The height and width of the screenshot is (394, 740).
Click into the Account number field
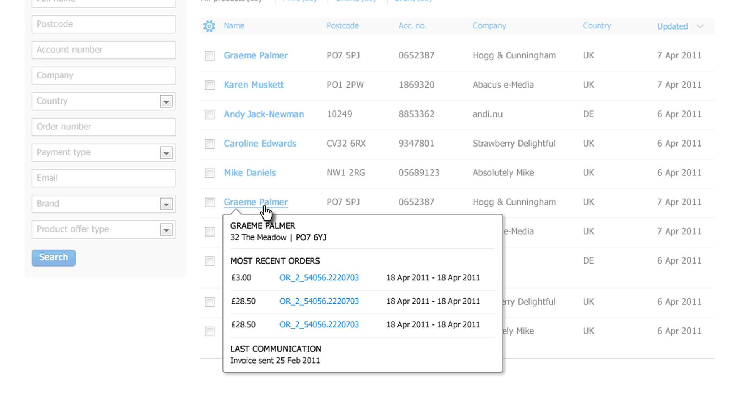[x=103, y=50]
